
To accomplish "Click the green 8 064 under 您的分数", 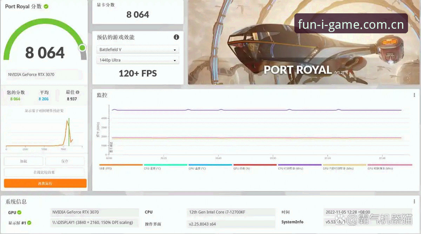I will (15, 99).
